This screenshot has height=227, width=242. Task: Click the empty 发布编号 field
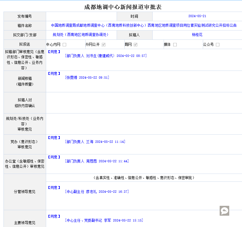click(81, 16)
